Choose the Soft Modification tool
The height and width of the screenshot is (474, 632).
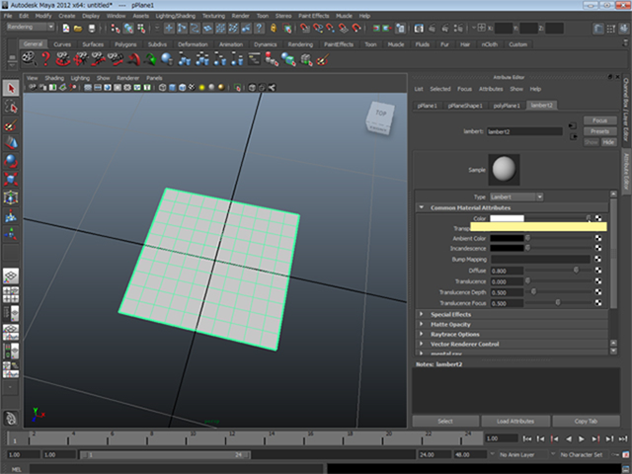[11, 216]
